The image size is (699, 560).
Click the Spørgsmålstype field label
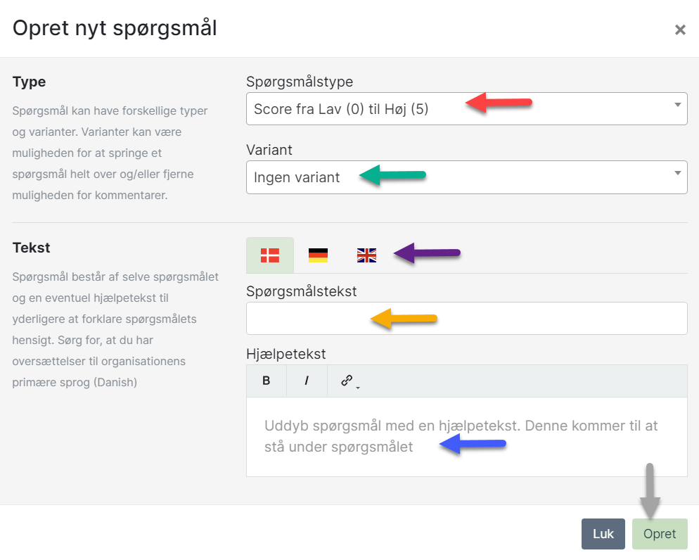coord(300,82)
